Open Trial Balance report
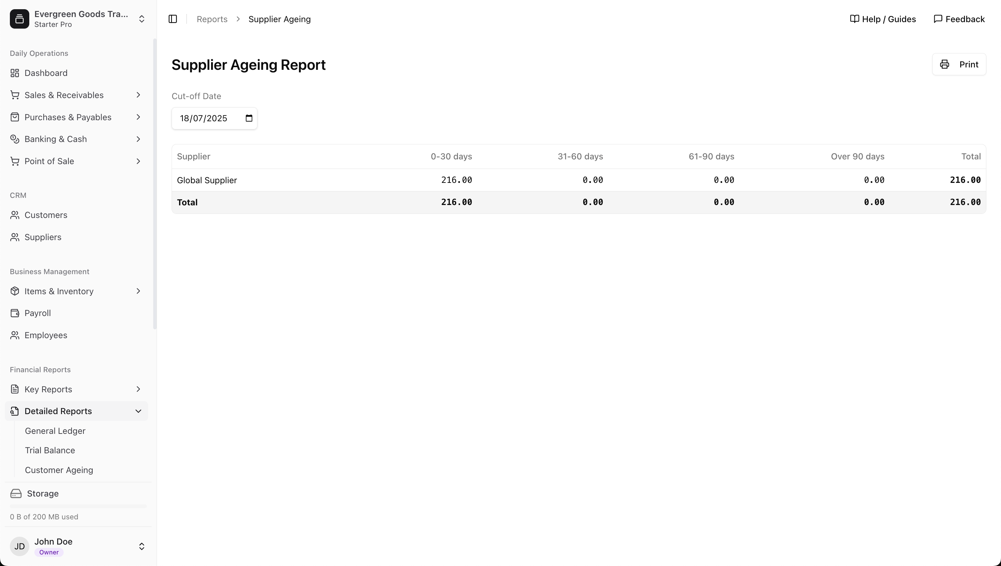Screen dimensions: 1001x566 [50, 450]
